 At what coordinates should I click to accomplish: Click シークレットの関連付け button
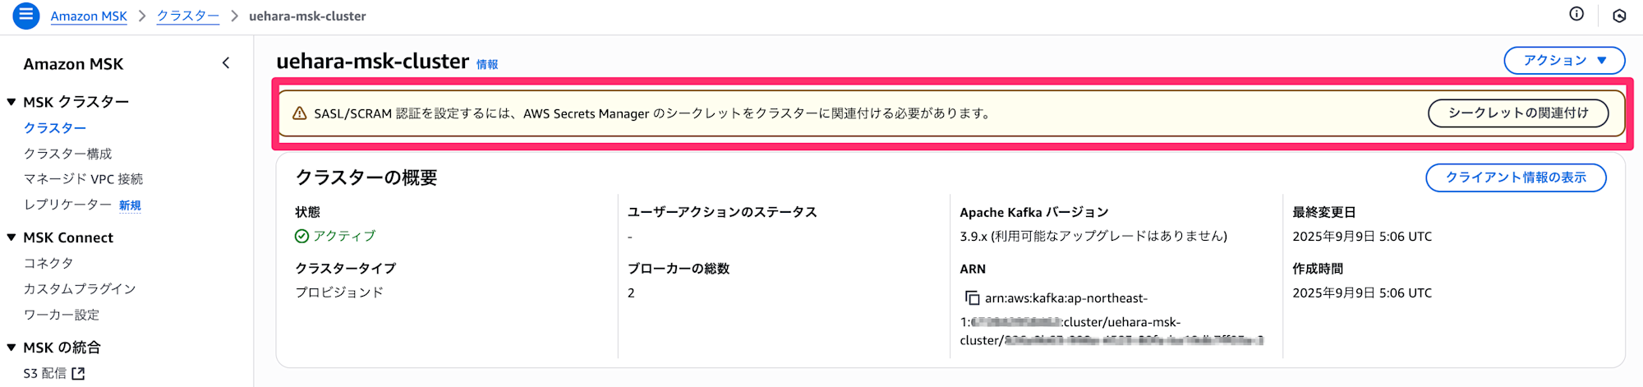point(1518,113)
